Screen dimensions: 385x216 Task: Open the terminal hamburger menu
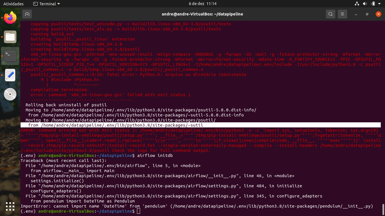[342, 14]
